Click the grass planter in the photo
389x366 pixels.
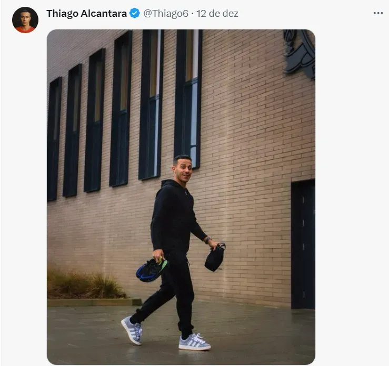86,286
